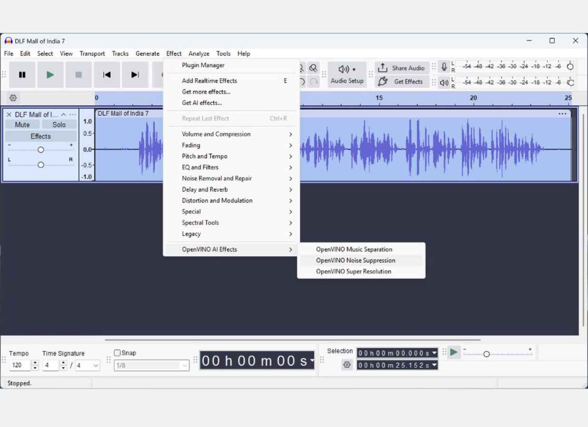Screen dimensions: 588x427
Task: Open Audio Setup options
Action: coord(347,75)
